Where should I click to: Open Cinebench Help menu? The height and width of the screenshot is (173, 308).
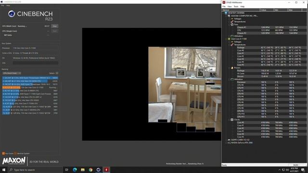click(x=8, y=5)
